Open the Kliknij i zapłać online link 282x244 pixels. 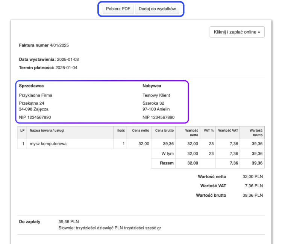click(x=237, y=32)
